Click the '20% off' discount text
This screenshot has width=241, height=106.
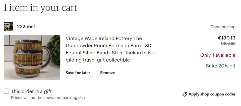[227, 66]
